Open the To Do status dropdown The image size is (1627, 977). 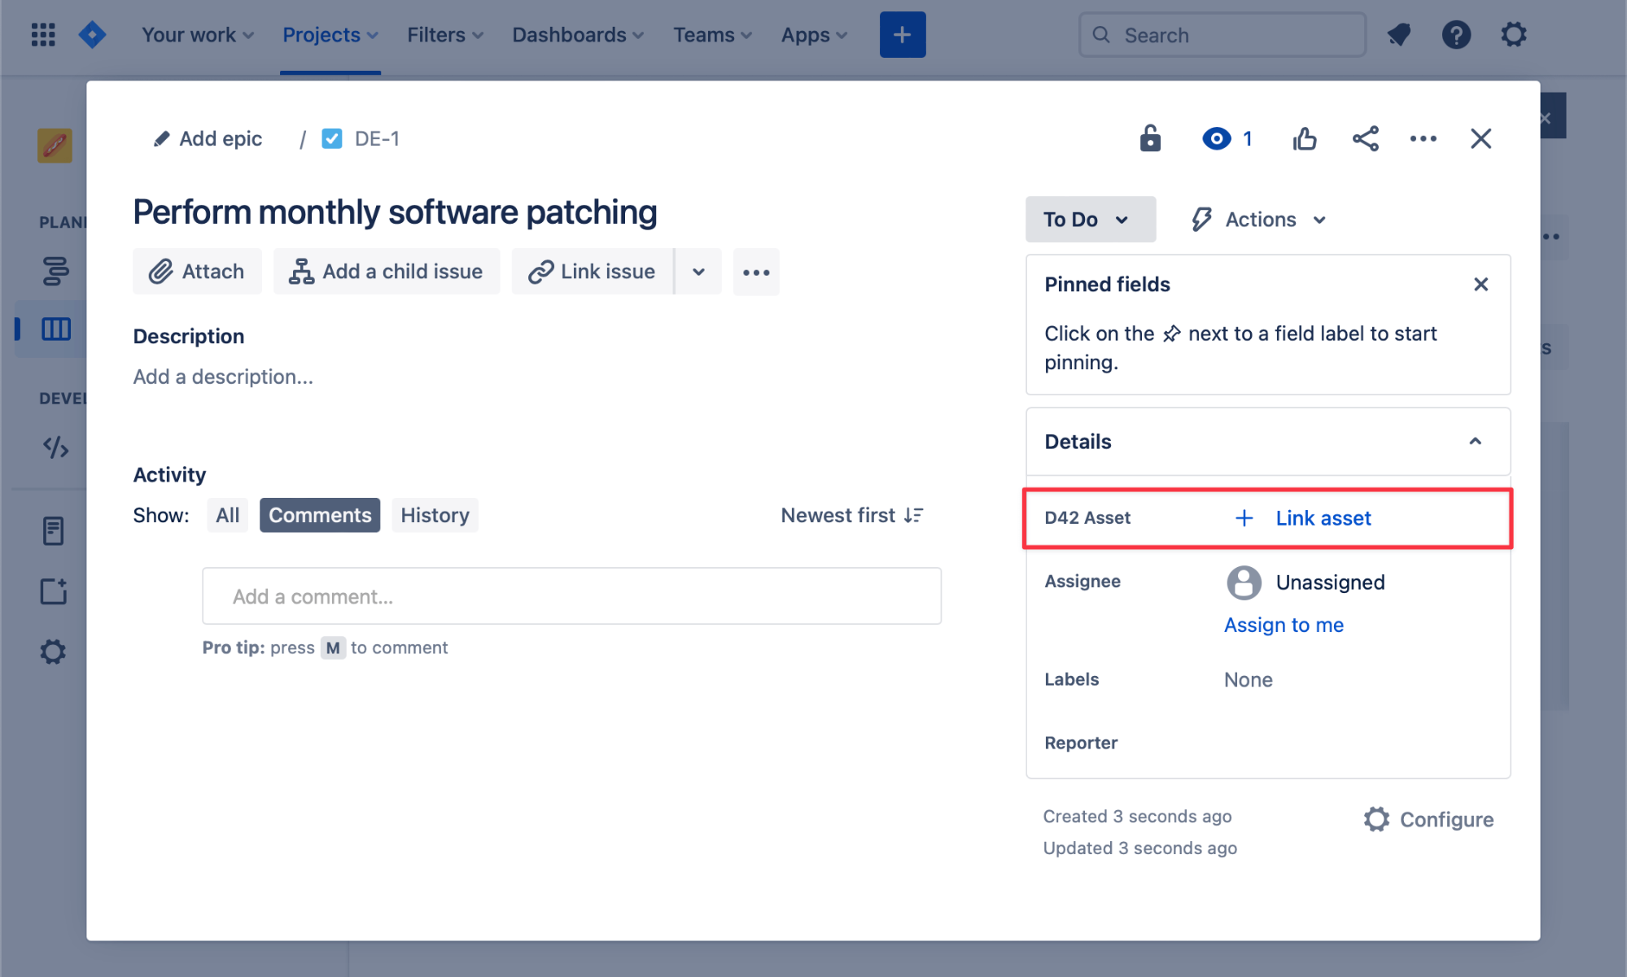click(x=1089, y=220)
